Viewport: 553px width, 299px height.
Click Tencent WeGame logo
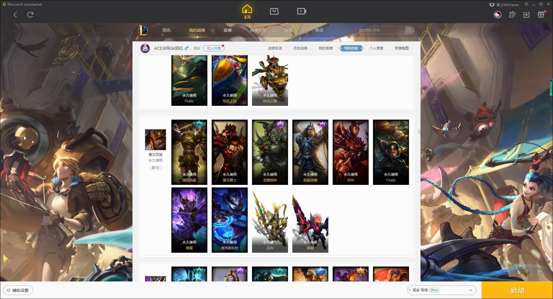[22, 4]
